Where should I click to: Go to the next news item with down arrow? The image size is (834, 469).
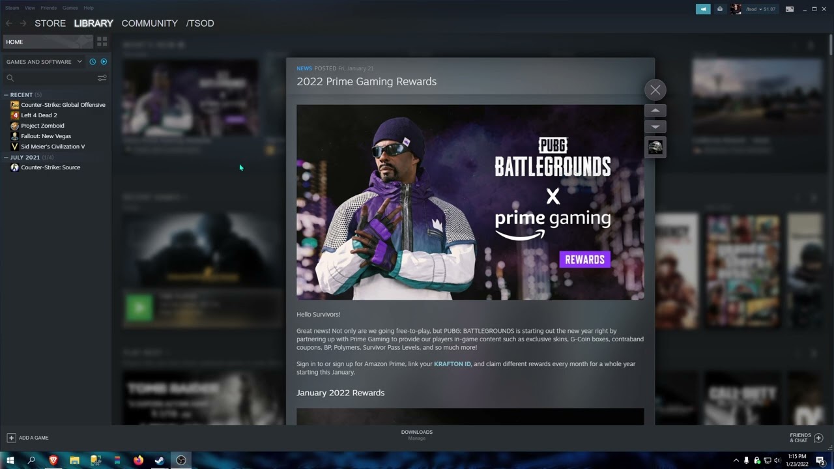click(655, 126)
